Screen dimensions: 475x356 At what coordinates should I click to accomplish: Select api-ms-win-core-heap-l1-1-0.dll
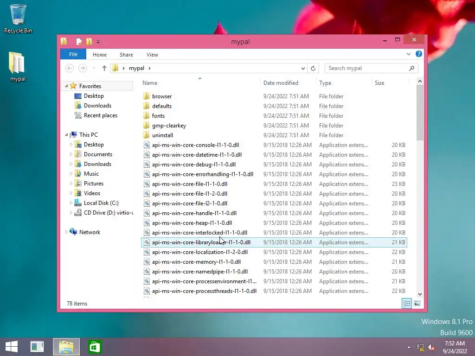[x=192, y=223]
